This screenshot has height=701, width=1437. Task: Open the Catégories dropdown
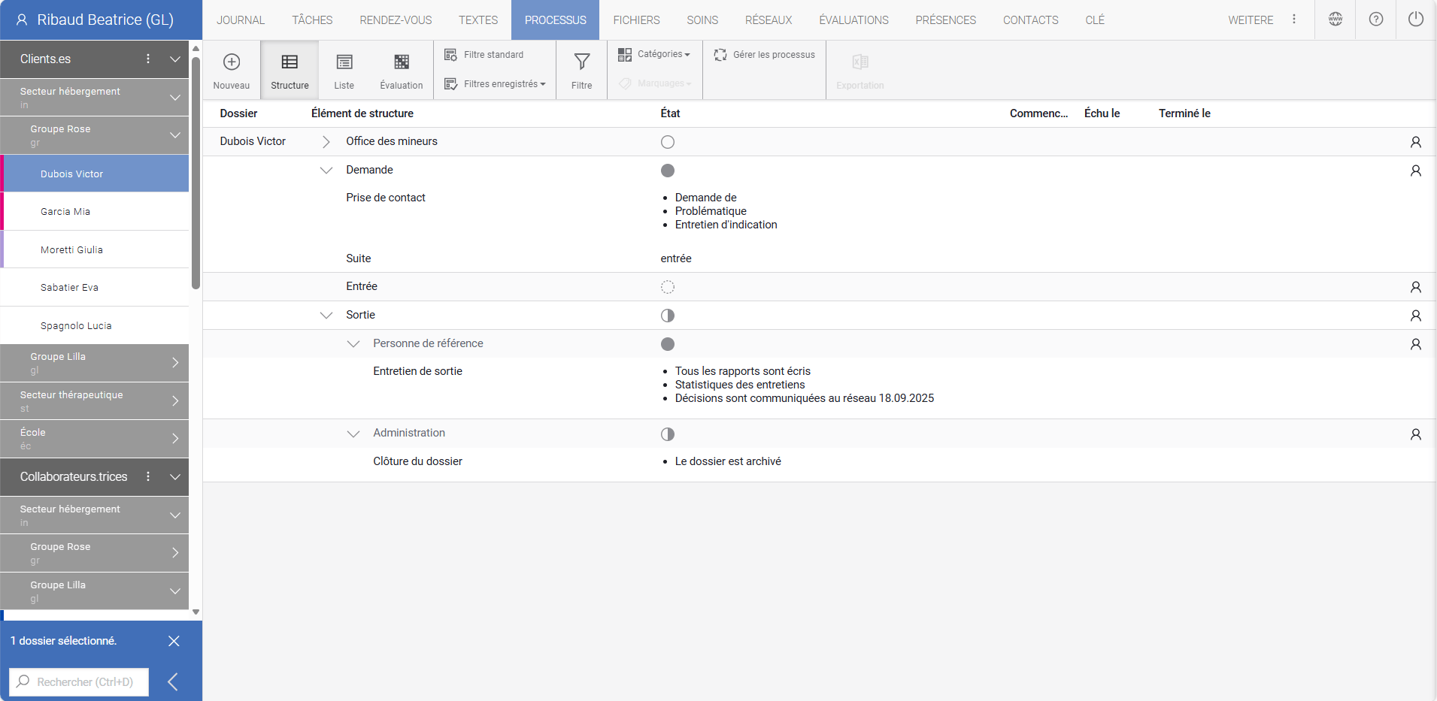(653, 54)
